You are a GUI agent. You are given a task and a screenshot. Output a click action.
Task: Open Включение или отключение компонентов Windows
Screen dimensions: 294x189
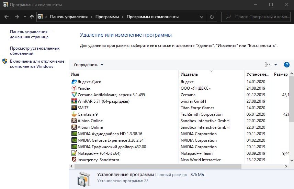[37, 64]
